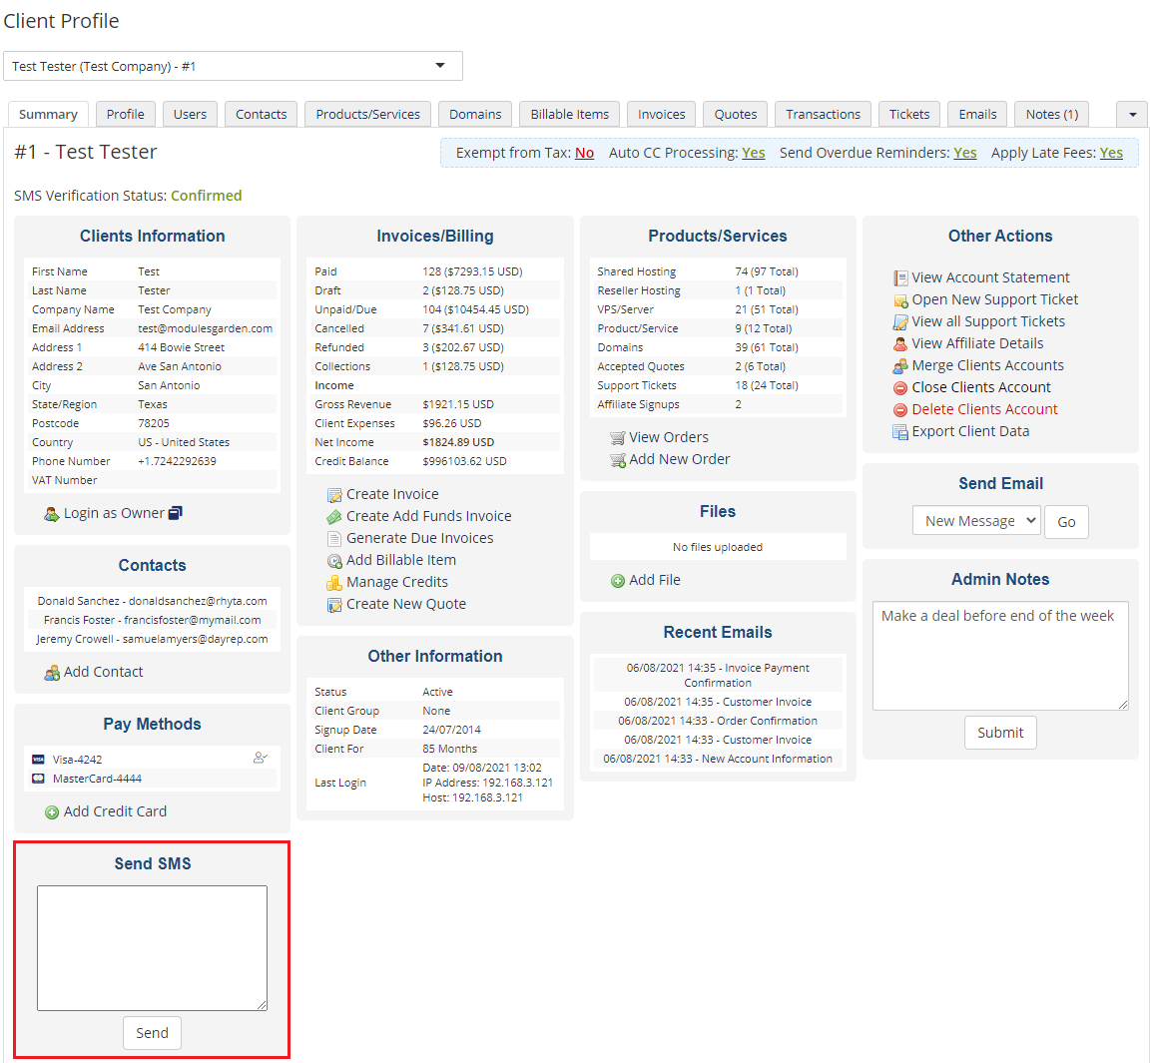Open the Notes (1) tab
Image resolution: width=1154 pixels, height=1063 pixels.
tap(1052, 114)
